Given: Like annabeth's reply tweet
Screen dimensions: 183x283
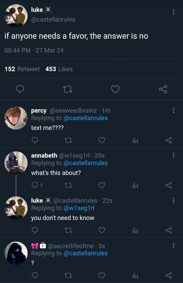Looking at the screenshot, I should [102, 185].
